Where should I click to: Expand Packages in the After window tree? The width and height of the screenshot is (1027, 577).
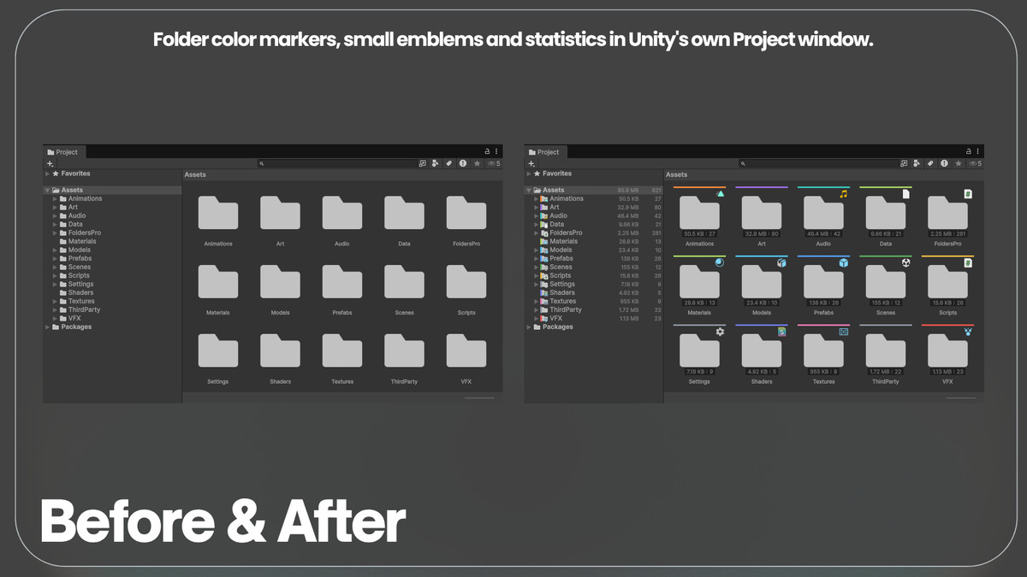pos(530,327)
